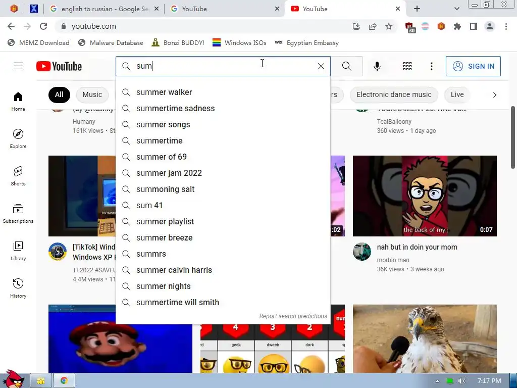
Task: Choose suggestion "summertime sadness"
Action: [x=223, y=108]
